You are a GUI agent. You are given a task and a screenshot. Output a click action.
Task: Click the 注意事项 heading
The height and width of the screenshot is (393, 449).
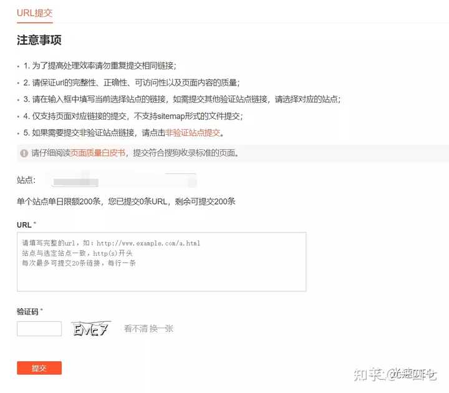[x=39, y=40]
